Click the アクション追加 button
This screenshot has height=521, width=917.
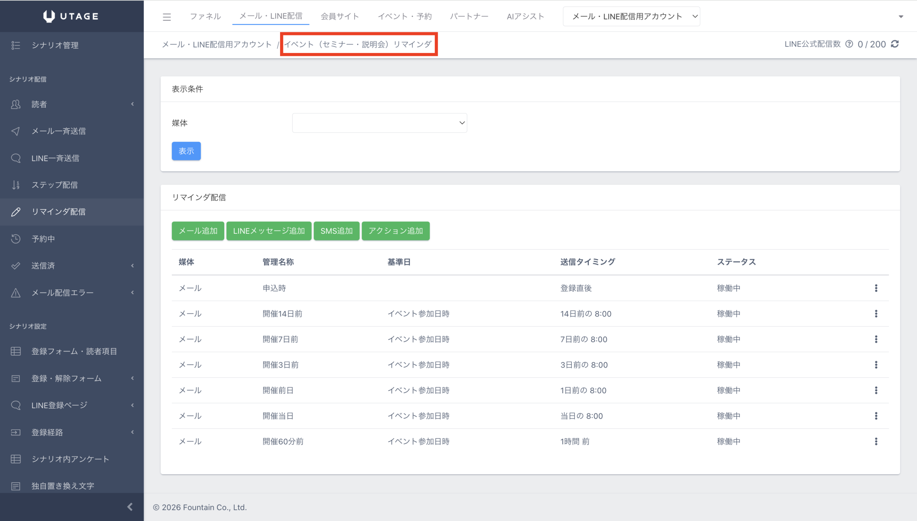tap(395, 231)
